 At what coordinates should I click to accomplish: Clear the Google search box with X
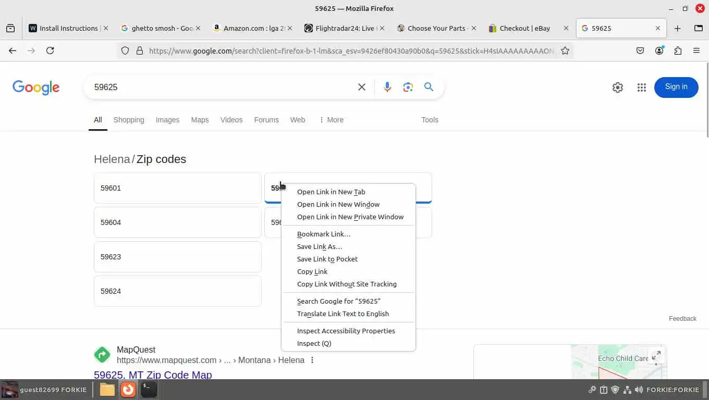coord(362,87)
